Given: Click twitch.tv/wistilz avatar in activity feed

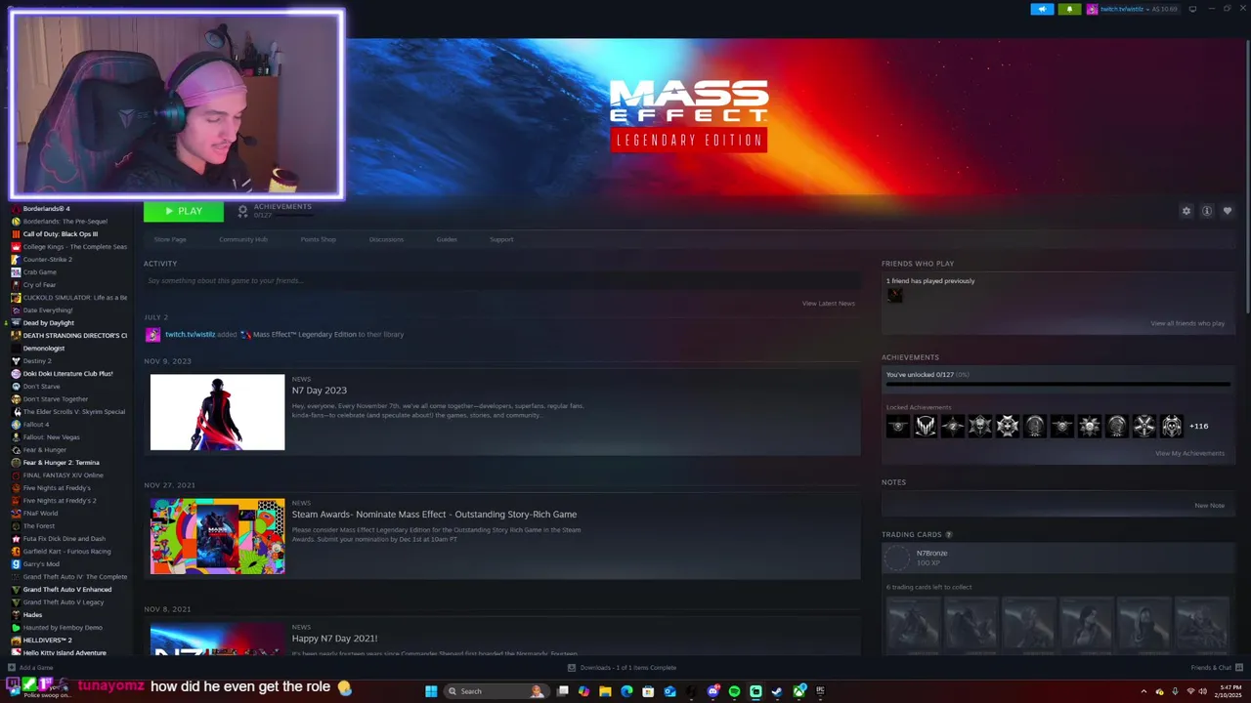Looking at the screenshot, I should 152,335.
